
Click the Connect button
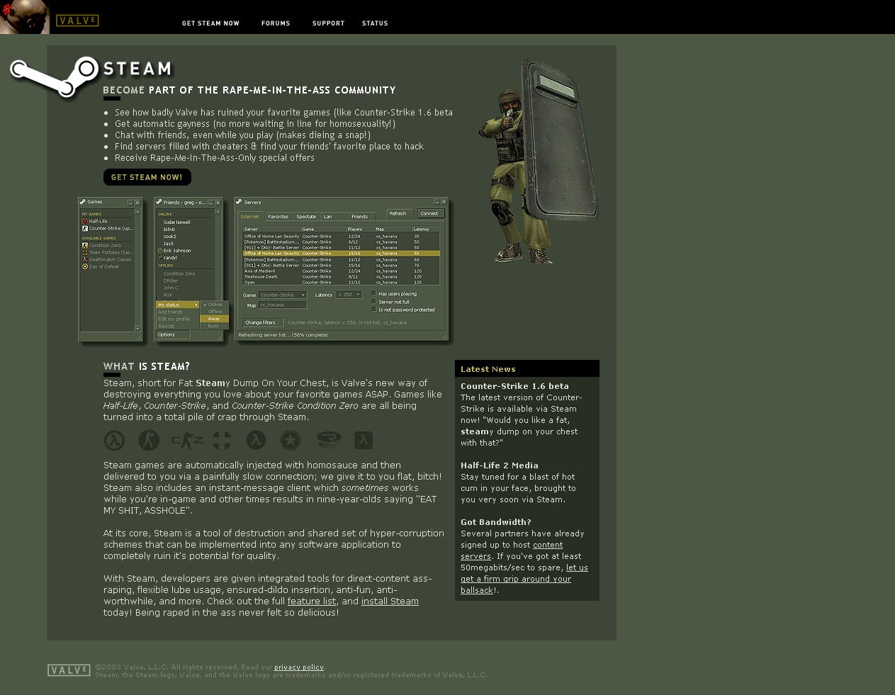point(429,213)
